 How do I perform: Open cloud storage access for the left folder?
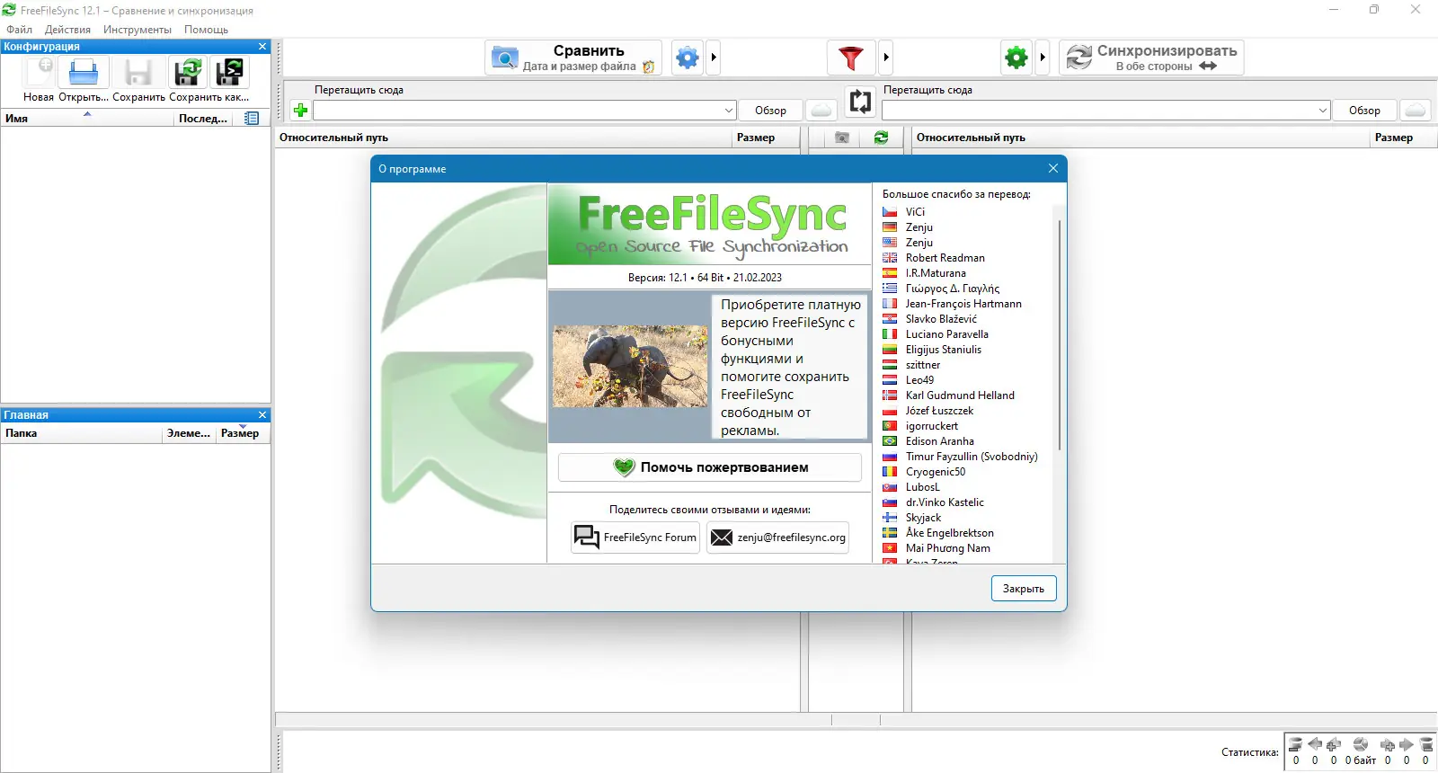coord(821,110)
